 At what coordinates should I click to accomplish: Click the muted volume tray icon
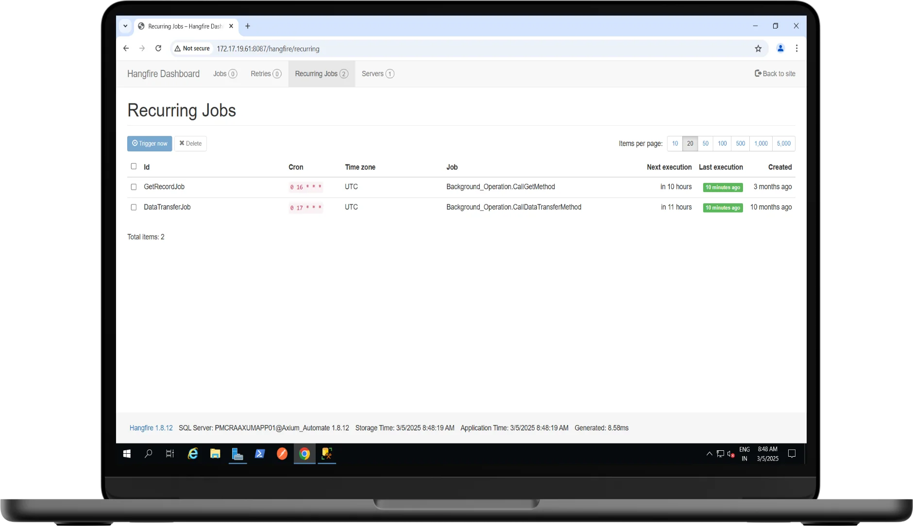click(x=731, y=454)
